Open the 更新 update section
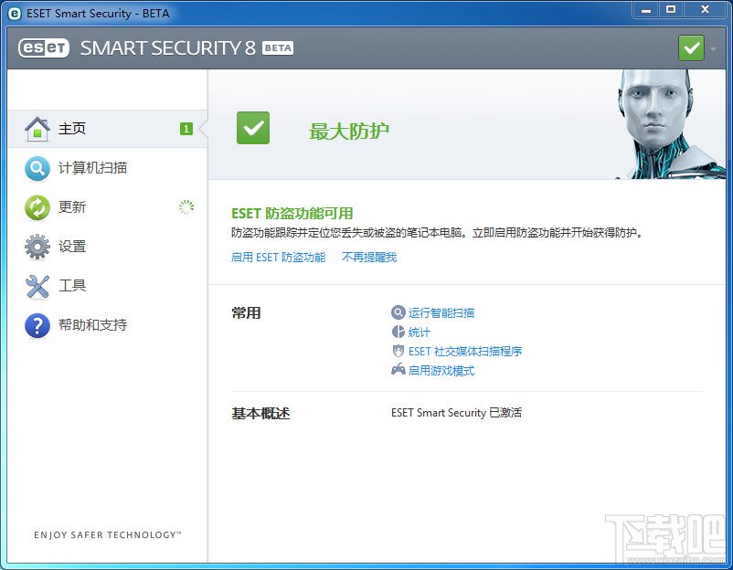The height and width of the screenshot is (570, 733). click(72, 207)
